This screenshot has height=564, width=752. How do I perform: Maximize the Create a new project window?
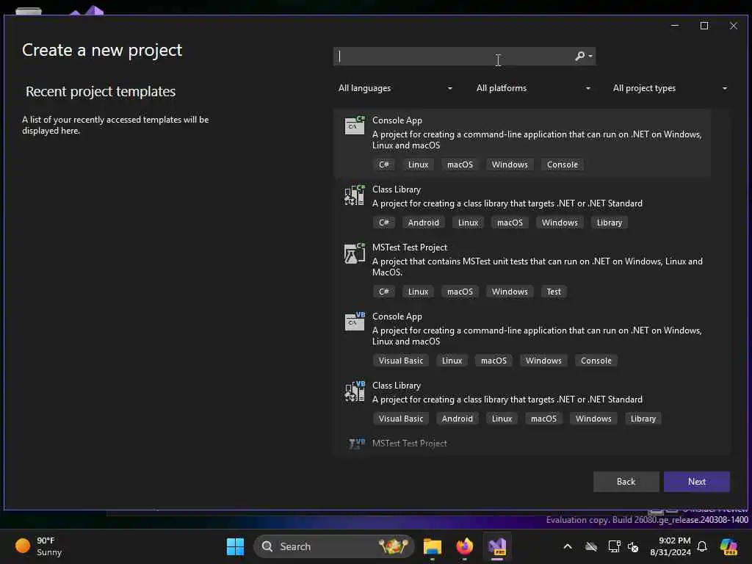(x=704, y=26)
